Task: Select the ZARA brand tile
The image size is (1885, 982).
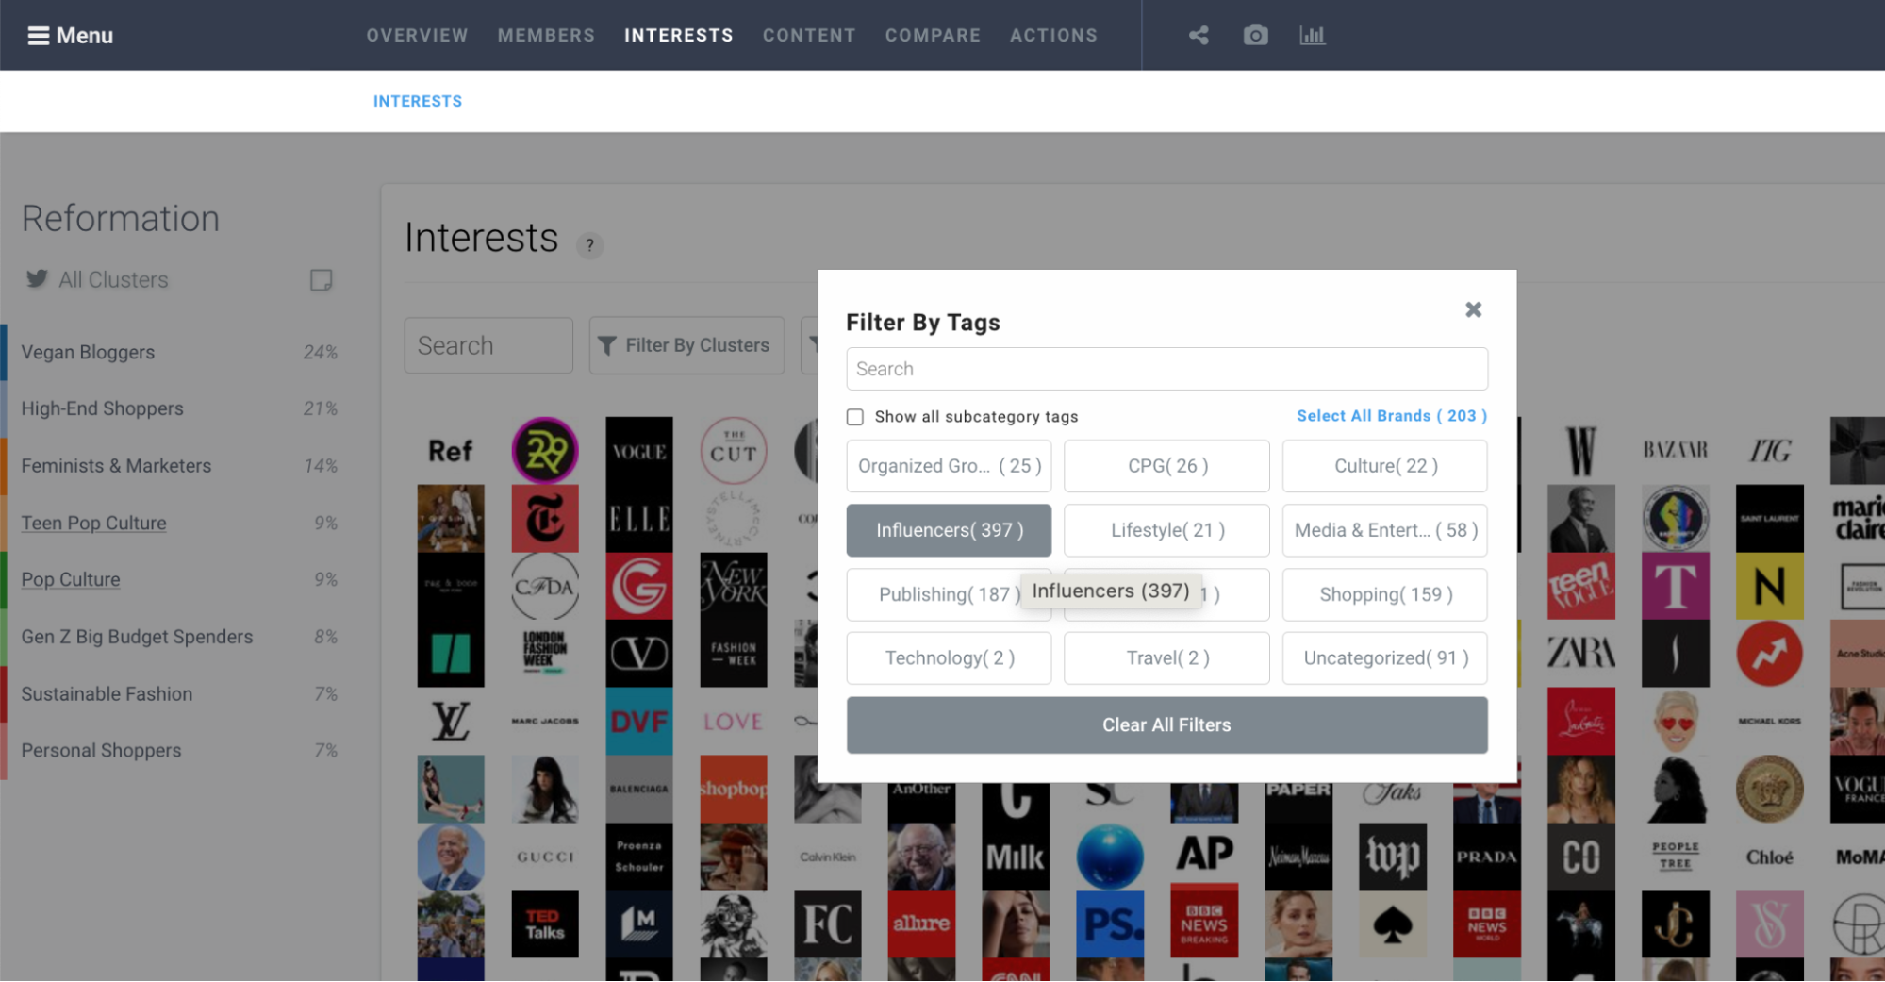Action: [1581, 653]
